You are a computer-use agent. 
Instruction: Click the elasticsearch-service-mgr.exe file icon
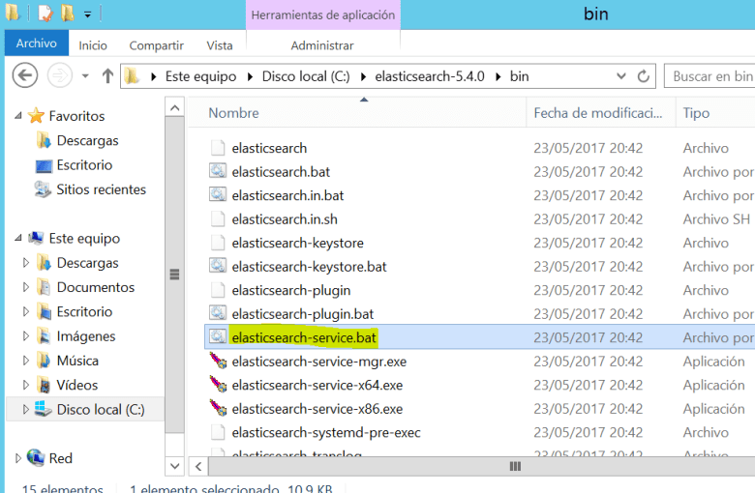tap(218, 362)
